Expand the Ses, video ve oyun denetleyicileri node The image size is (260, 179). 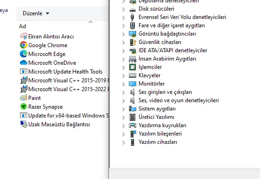(x=124, y=101)
